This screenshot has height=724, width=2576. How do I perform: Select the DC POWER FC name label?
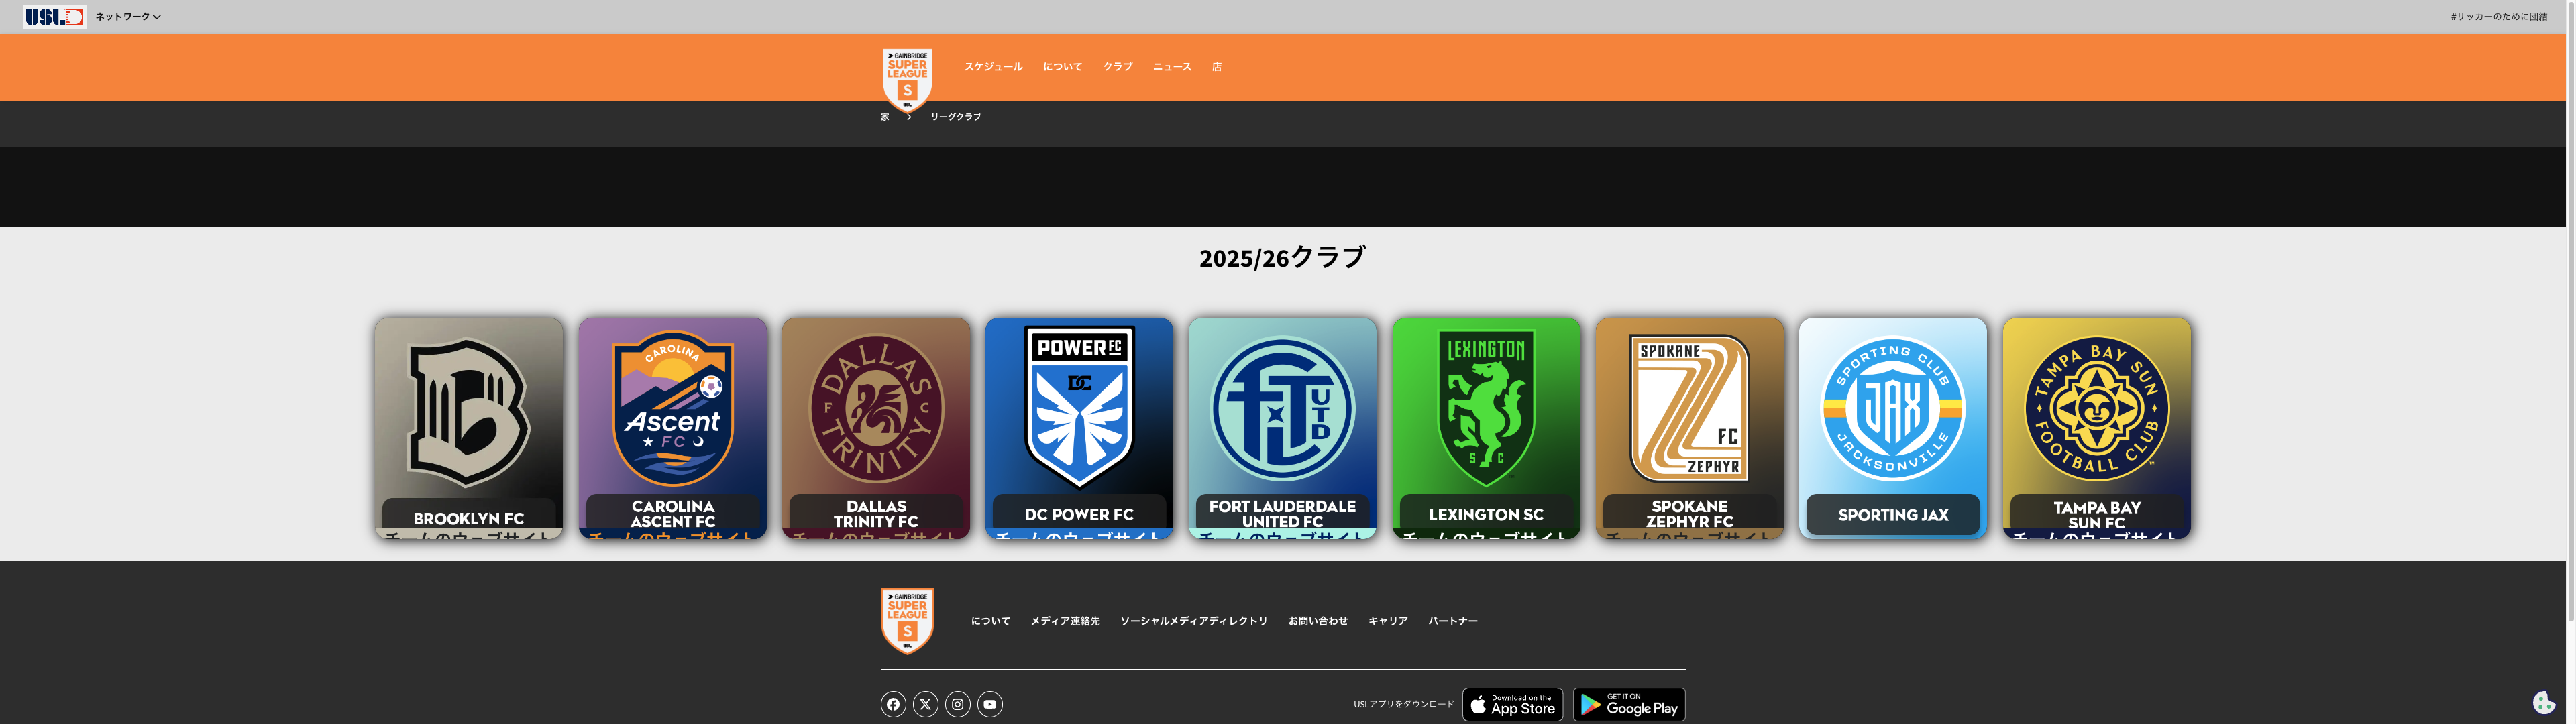[1079, 514]
